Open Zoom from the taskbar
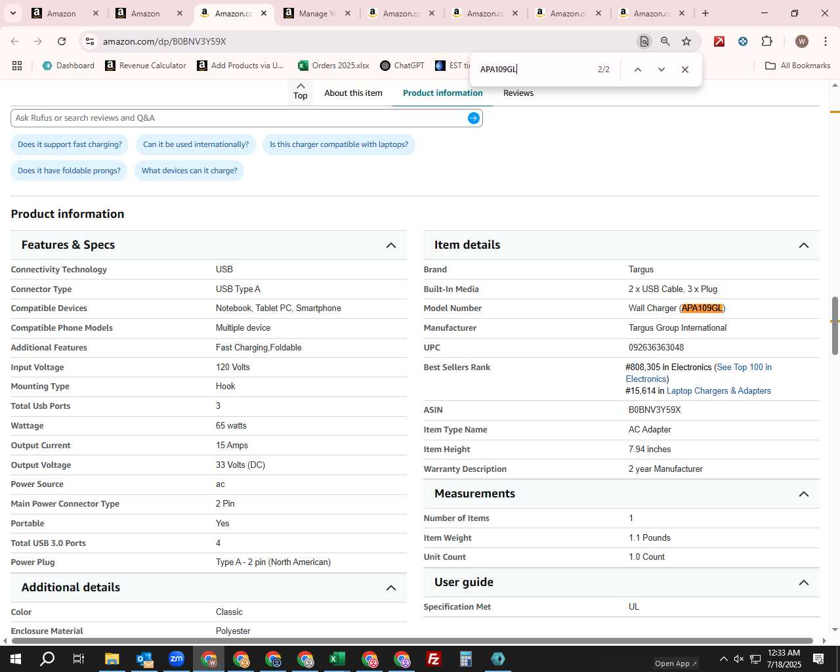Screen dimensions: 840x672 (x=177, y=659)
